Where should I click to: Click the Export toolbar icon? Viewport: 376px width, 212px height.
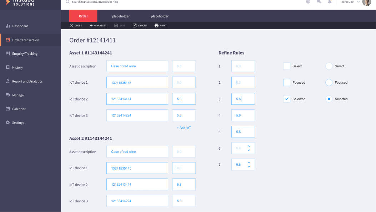pyautogui.click(x=135, y=26)
